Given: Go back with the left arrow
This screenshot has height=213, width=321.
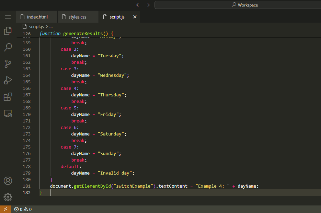Looking at the screenshot, I should coord(138,5).
